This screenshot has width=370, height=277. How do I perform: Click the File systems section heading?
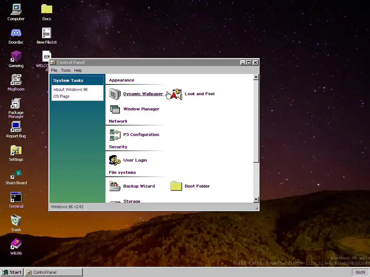coord(122,172)
